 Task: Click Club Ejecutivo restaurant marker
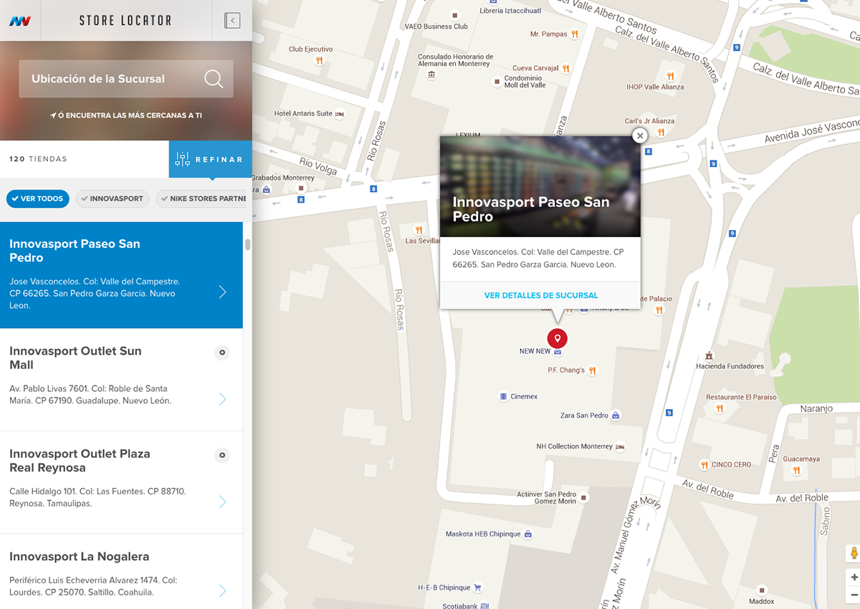319,61
